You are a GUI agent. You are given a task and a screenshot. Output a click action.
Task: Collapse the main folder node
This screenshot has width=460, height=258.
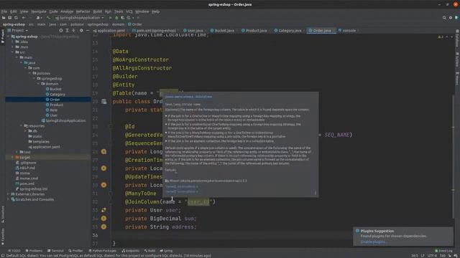tap(17, 57)
